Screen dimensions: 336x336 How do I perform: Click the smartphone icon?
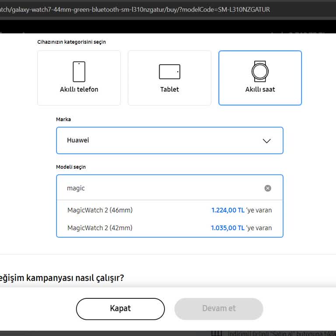(x=79, y=72)
